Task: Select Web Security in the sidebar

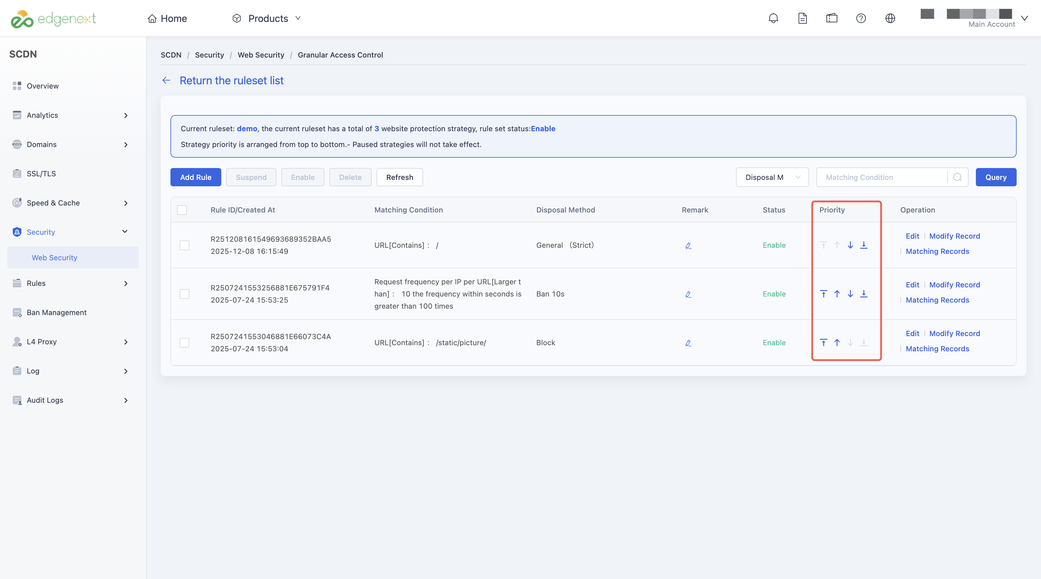Action: click(73, 257)
